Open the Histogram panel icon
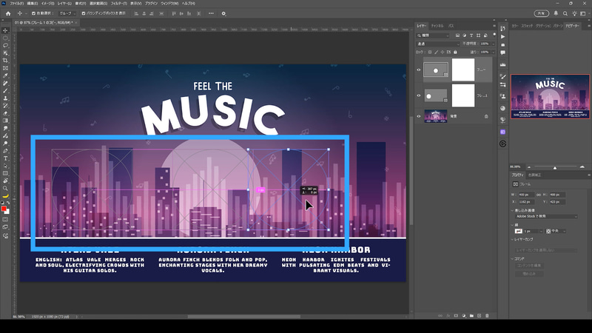The height and width of the screenshot is (333, 592). pos(503,64)
